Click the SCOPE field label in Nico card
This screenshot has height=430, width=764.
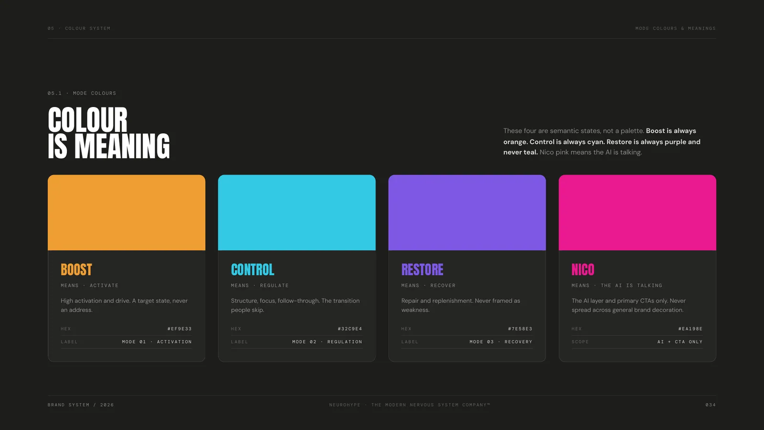(x=580, y=342)
